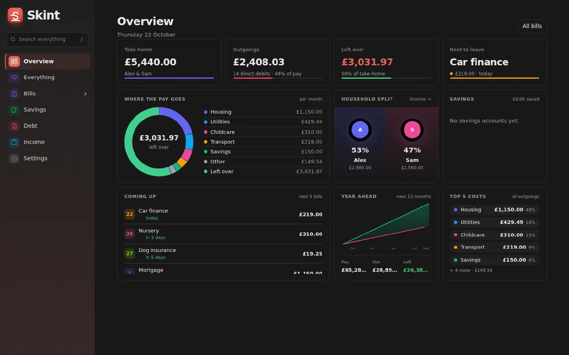Click Transport row in Top 5 Costs

click(495, 247)
